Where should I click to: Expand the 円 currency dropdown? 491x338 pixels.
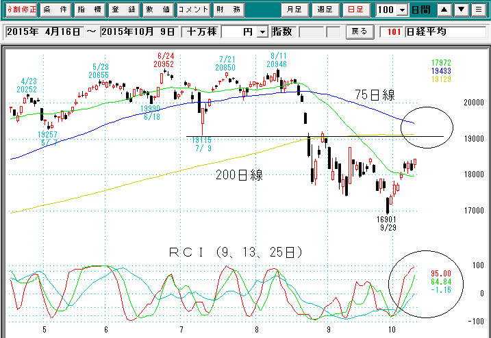pyautogui.click(x=262, y=33)
